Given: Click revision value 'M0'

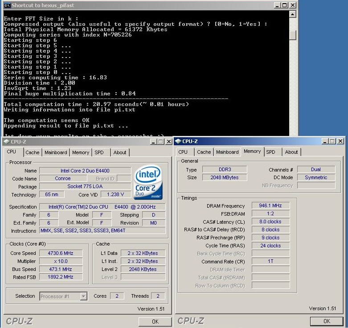Looking at the screenshot, I should point(154,222).
